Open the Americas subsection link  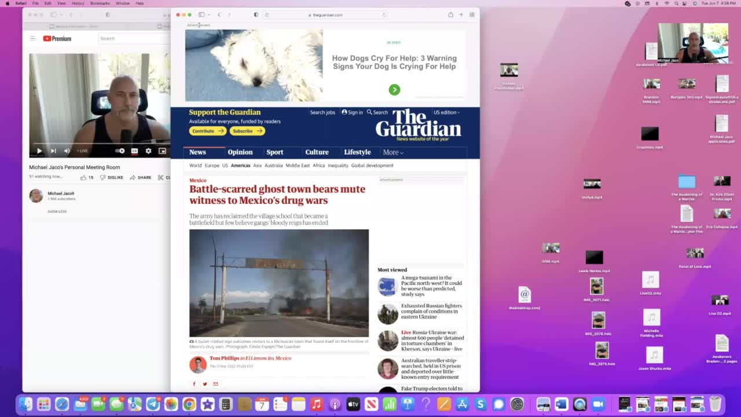coord(240,166)
